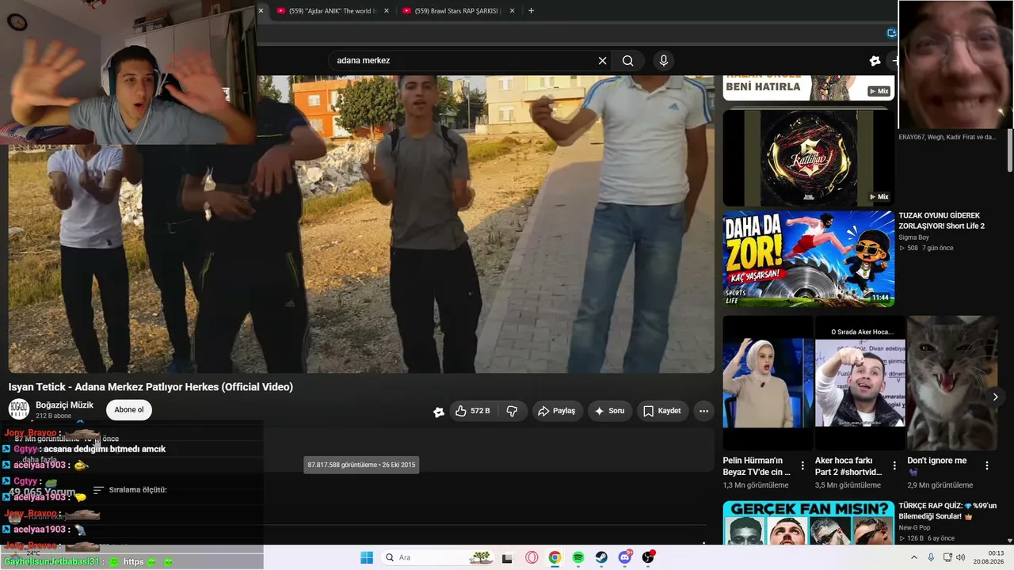1014x570 pixels.
Task: Open Task View on the taskbar
Action: 508,557
